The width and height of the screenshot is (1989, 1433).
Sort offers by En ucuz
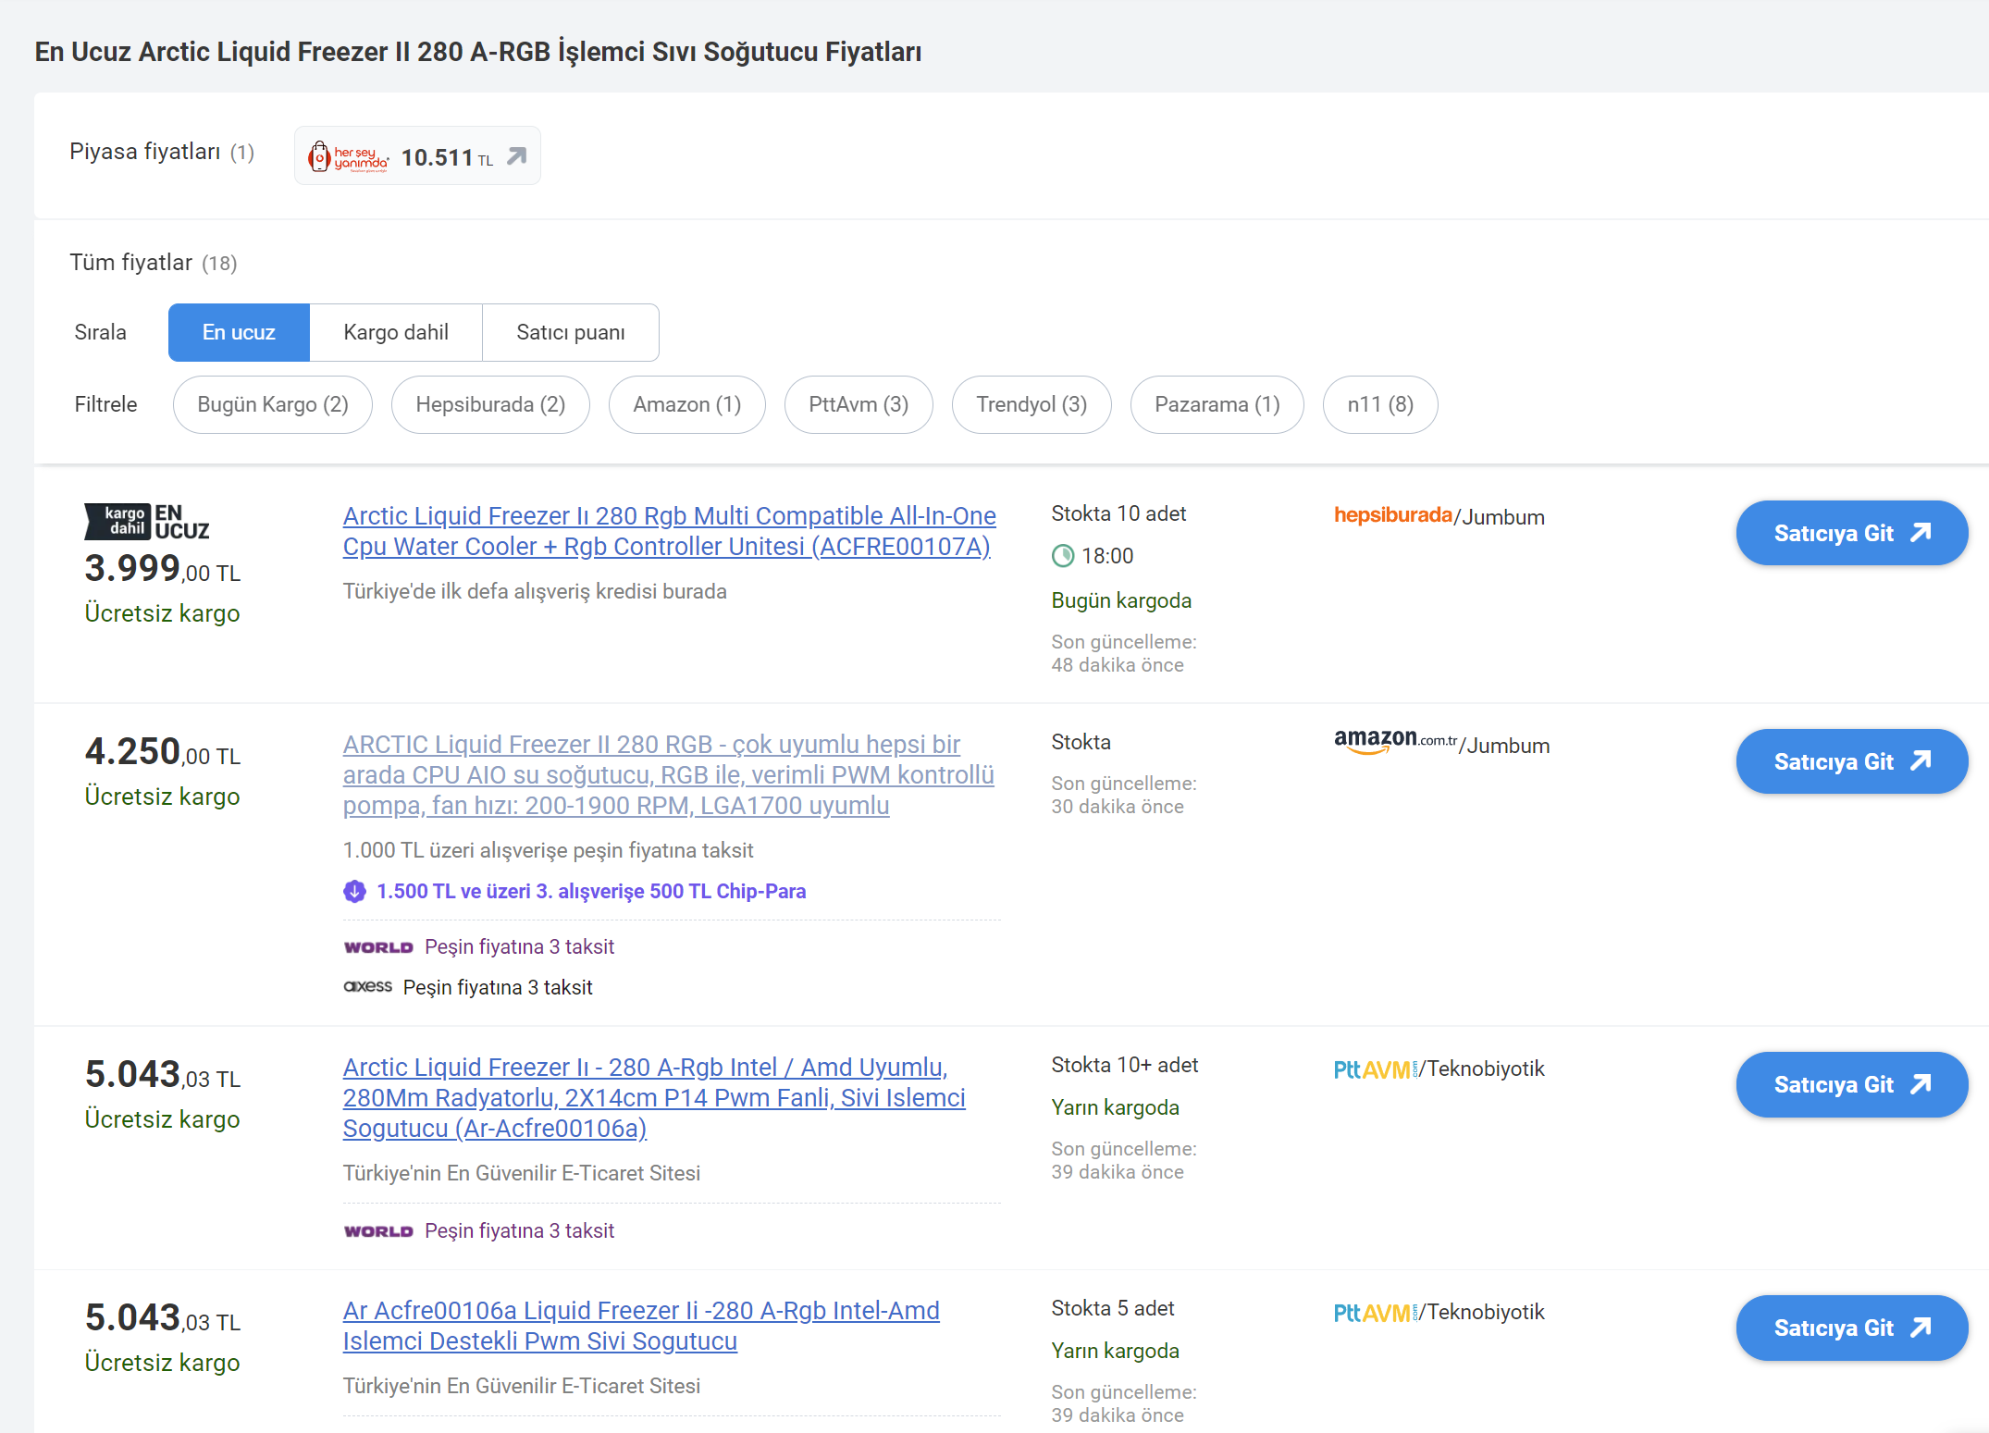[x=239, y=332]
